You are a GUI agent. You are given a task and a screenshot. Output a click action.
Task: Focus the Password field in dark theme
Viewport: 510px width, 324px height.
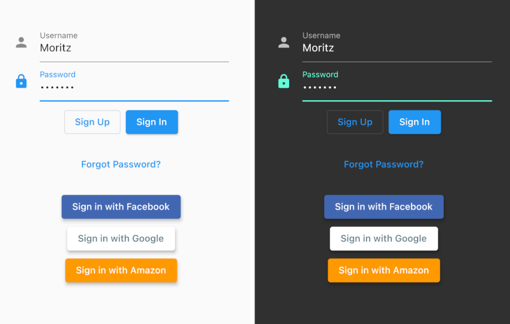coord(397,85)
